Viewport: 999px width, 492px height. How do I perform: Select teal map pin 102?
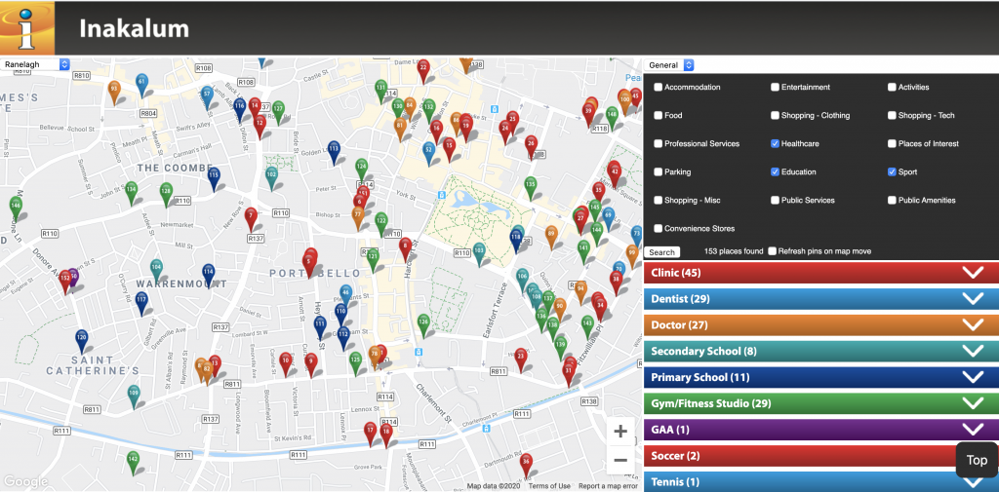pos(271,178)
